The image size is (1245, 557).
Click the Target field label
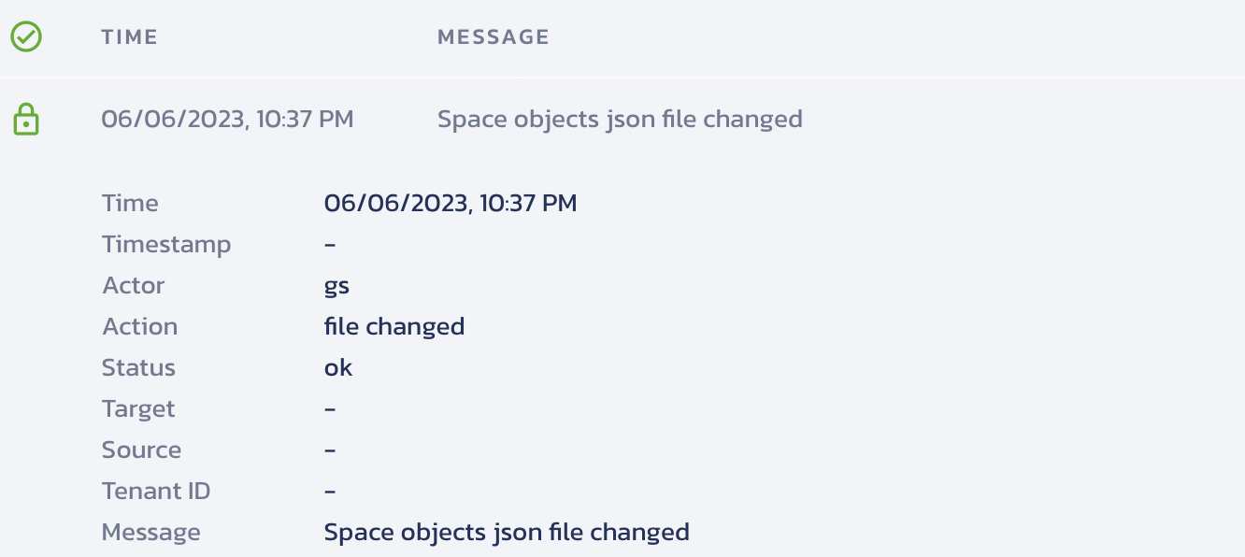pyautogui.click(x=138, y=408)
